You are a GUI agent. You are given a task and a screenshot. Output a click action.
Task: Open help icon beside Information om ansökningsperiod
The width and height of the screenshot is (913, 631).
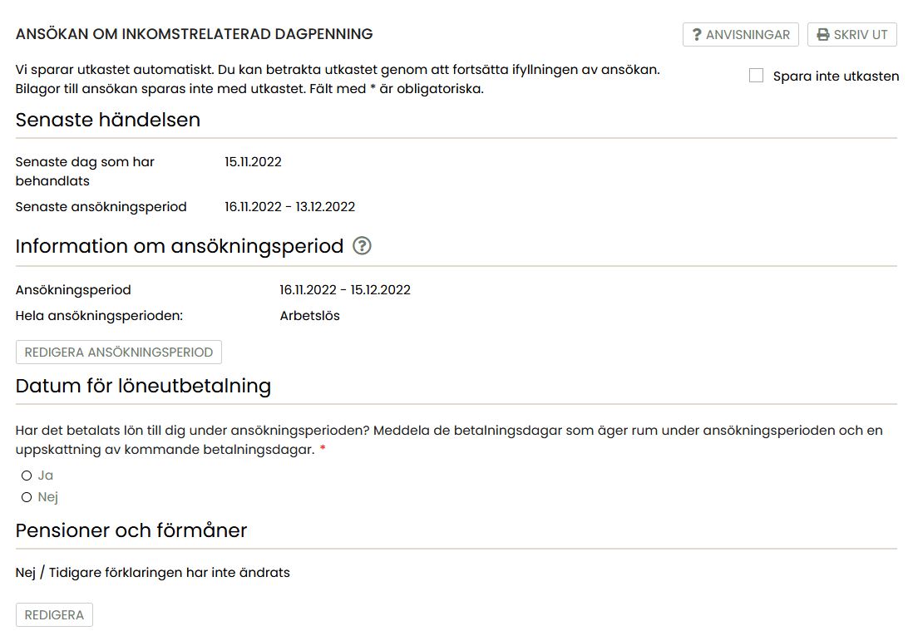[x=362, y=246]
